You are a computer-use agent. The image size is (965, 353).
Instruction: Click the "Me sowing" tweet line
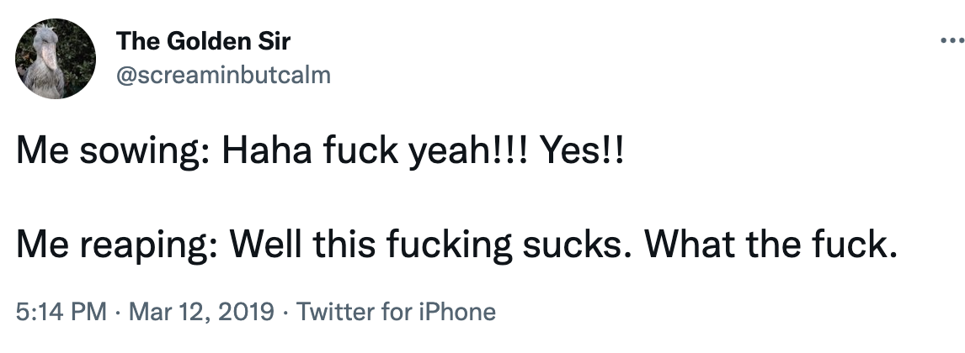tap(321, 153)
